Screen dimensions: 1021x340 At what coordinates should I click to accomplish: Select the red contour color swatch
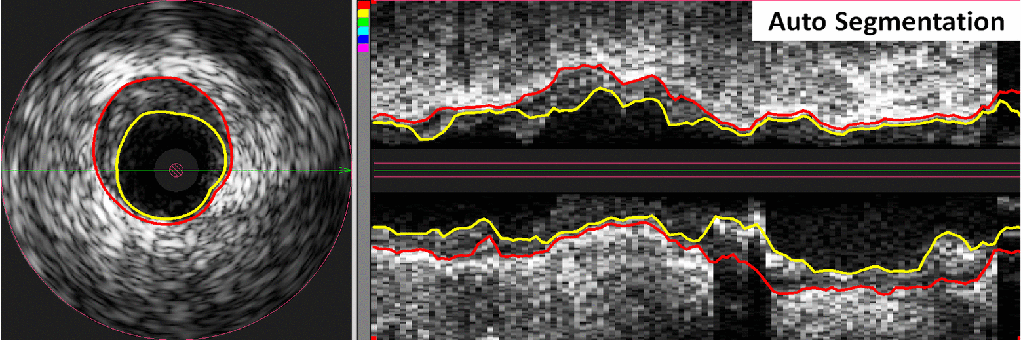click(362, 5)
